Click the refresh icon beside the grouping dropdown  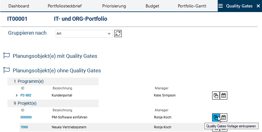(118, 33)
